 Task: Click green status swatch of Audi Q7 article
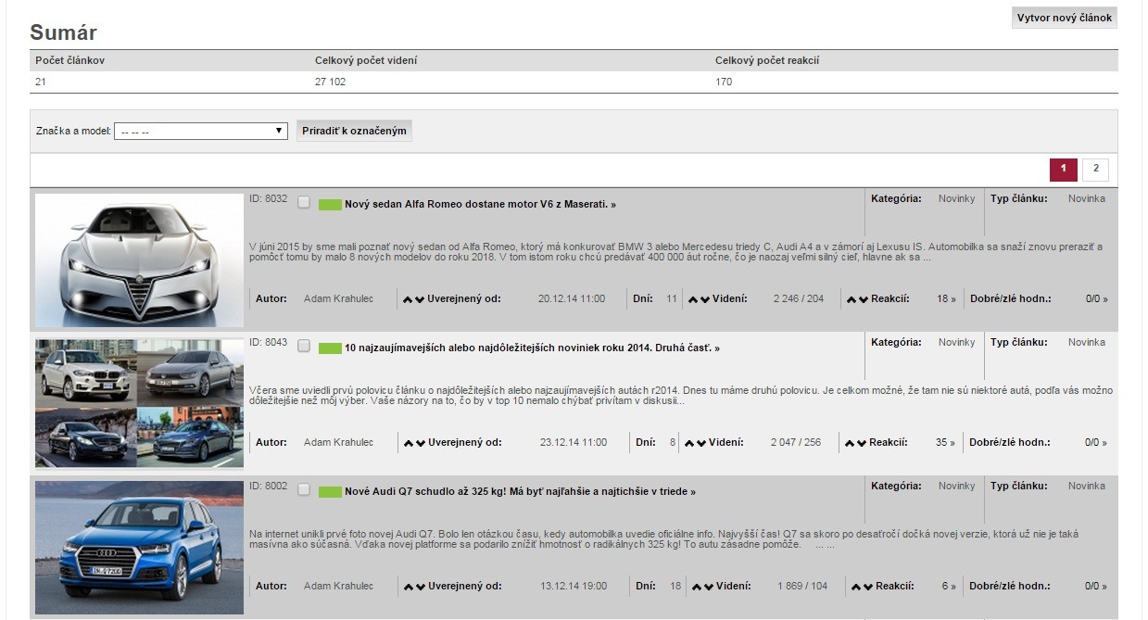[330, 491]
